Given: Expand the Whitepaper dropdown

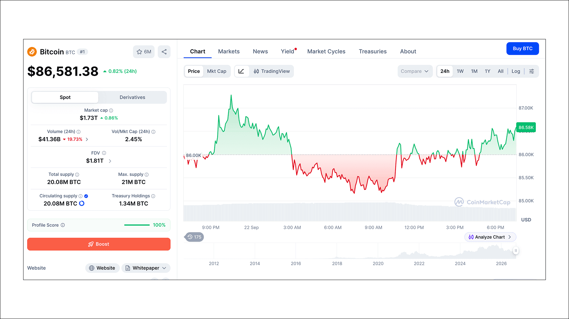Looking at the screenshot, I should 146,268.
